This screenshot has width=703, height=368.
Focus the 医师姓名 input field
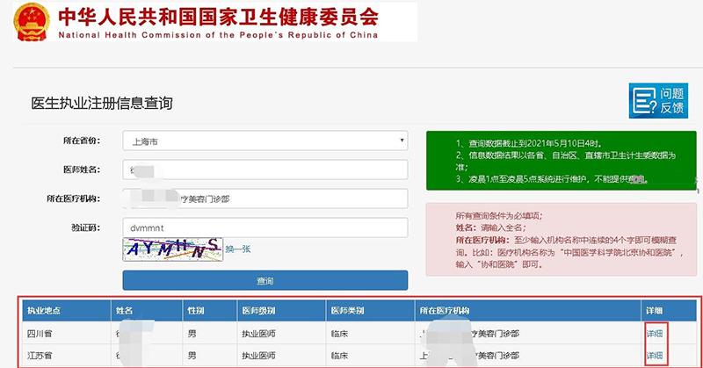point(265,170)
